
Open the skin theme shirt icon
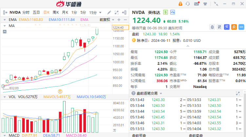205,4
